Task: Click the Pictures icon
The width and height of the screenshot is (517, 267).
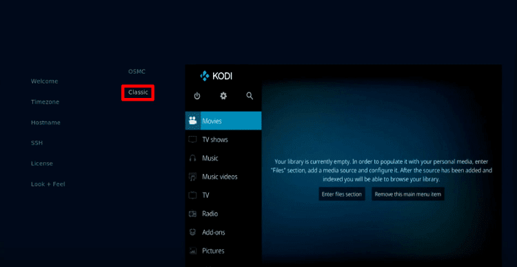Action: click(192, 251)
